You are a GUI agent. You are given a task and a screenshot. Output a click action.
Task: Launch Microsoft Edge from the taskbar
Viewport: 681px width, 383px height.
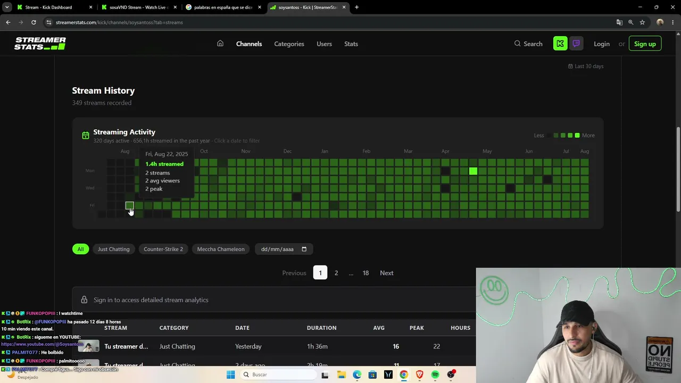point(357,374)
